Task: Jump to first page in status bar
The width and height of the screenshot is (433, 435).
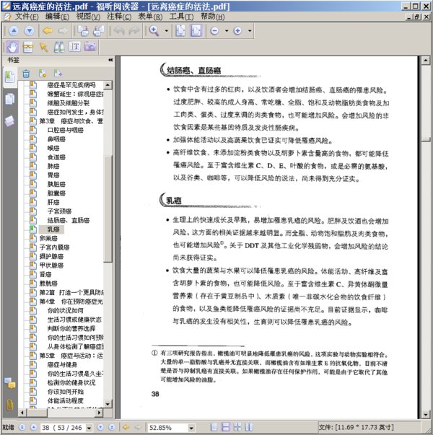Action: coord(22,427)
